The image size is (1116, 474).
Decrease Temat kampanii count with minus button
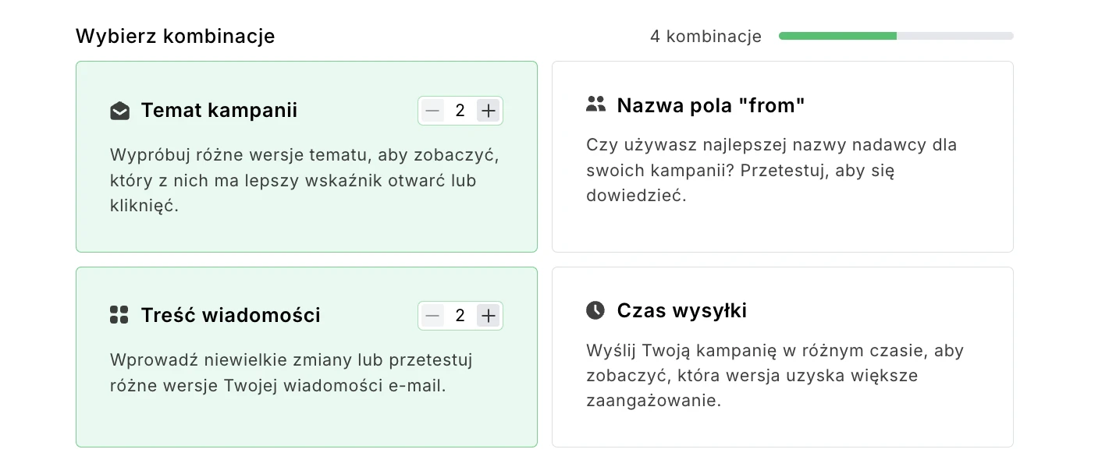tap(432, 111)
